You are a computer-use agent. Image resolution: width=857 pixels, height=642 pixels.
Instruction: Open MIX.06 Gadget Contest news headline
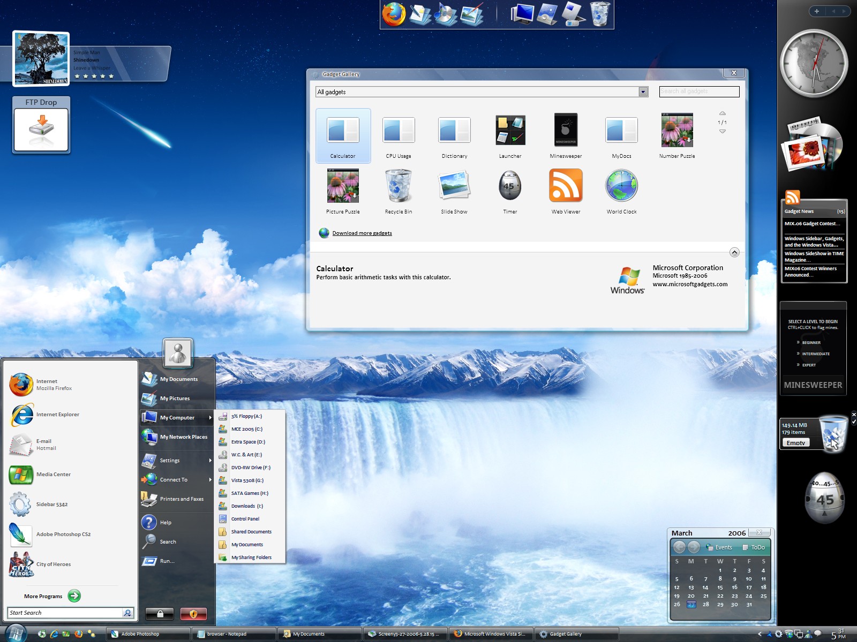click(813, 224)
